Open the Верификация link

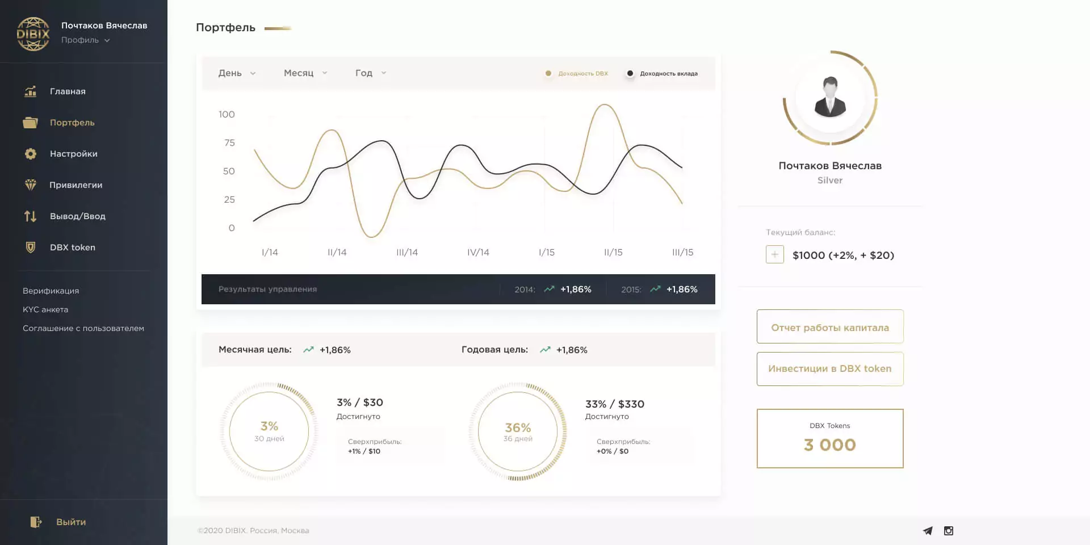click(x=51, y=291)
